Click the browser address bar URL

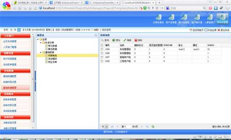[x=91, y=8]
